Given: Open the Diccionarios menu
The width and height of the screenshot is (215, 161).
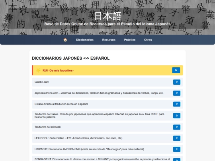Looking at the screenshot, I should [85, 40].
